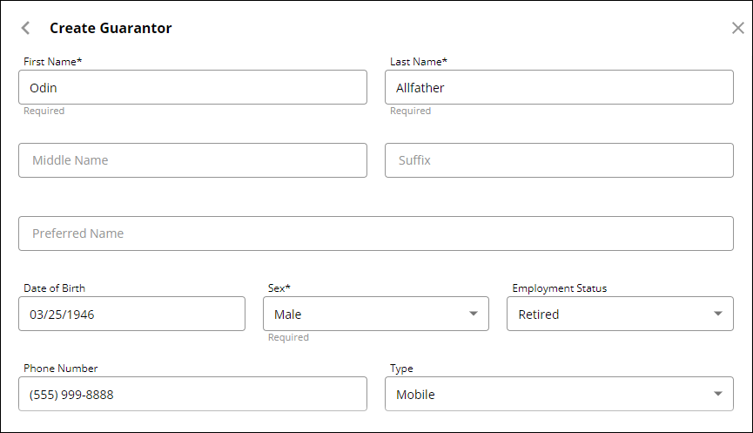Focus the Preferred Name text box
Viewport: 753px width, 433px height.
376,233
